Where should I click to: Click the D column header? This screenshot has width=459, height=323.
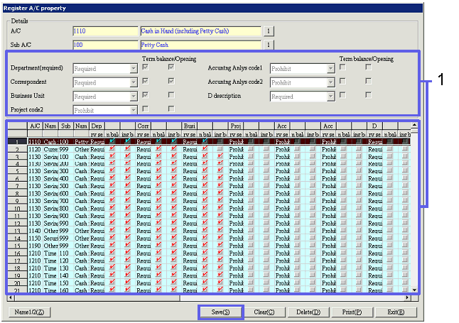coord(374,126)
